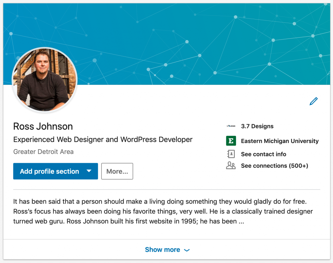Screen dimensions: 333x263
Task: Click the Greater Detroit Area location text
Action: (43, 151)
